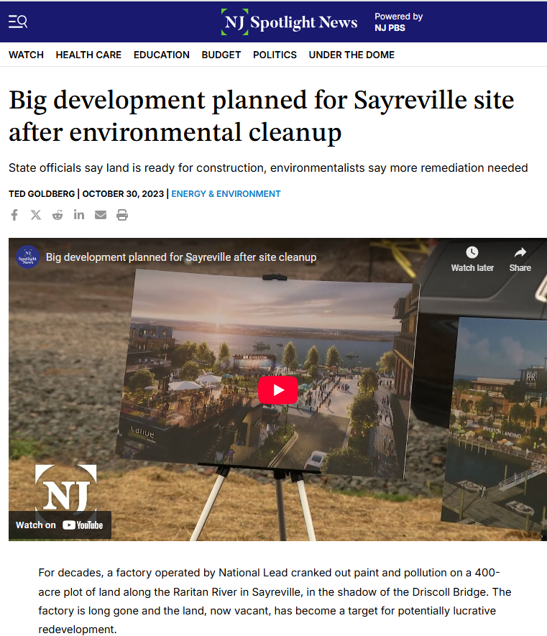Share article on Reddit
This screenshot has height=636, width=547.
[x=58, y=215]
